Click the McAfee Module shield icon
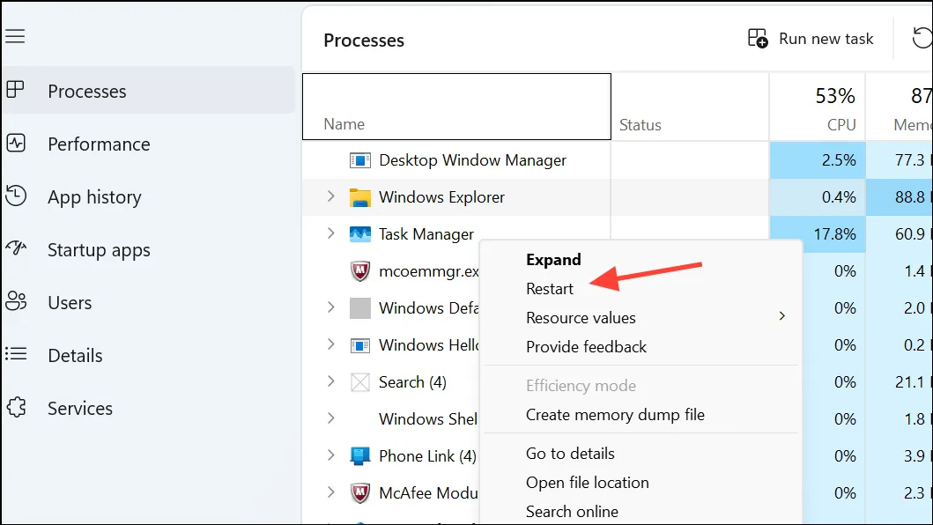 coord(360,493)
